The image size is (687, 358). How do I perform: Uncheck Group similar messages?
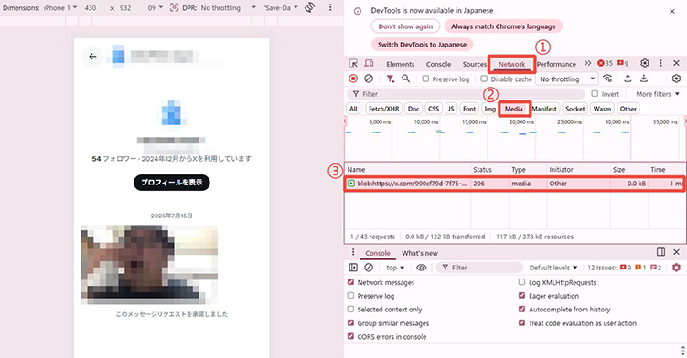click(350, 323)
